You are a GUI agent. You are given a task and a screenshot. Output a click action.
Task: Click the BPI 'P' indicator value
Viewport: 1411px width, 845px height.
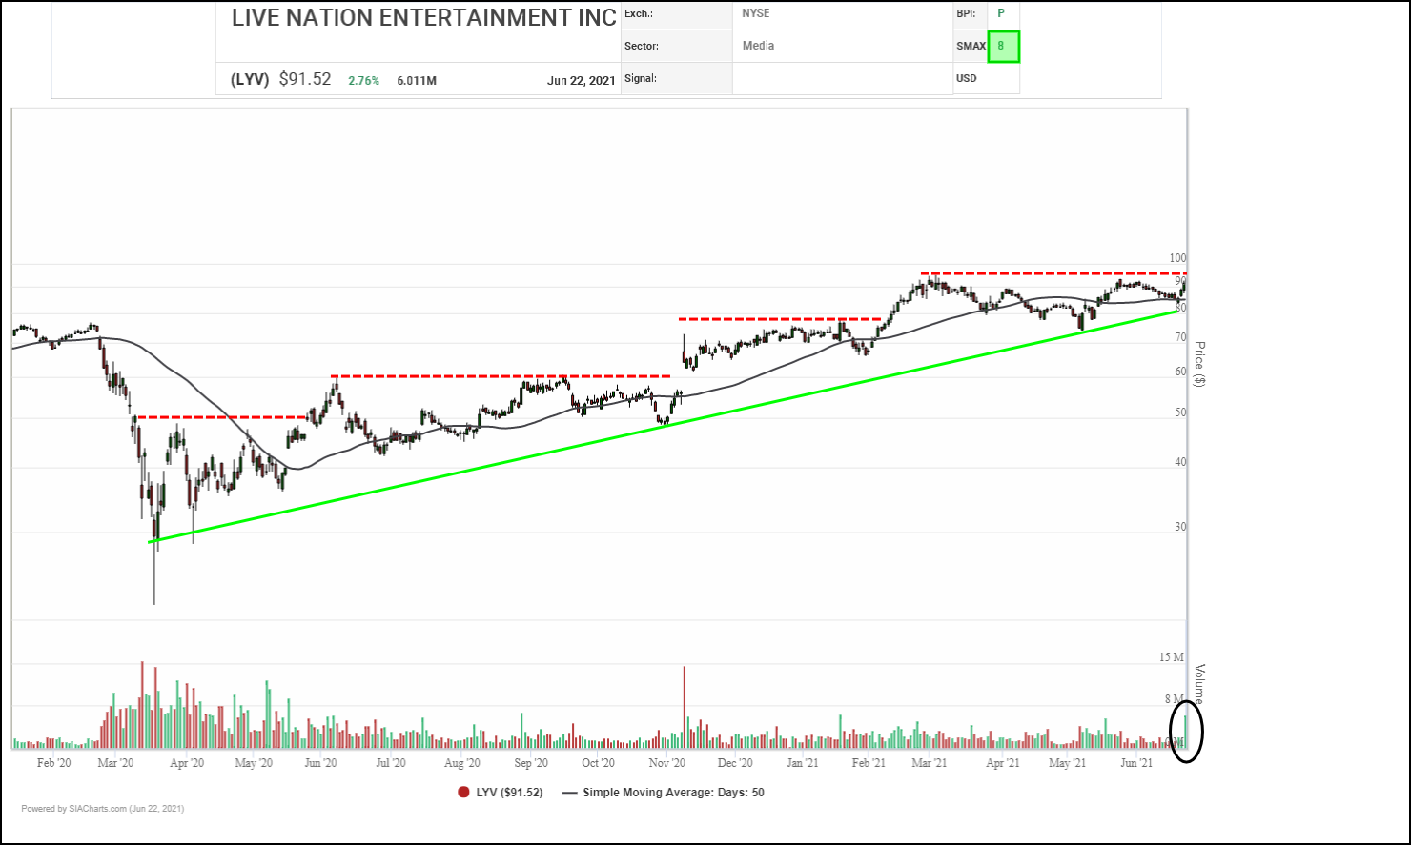pyautogui.click(x=1001, y=13)
